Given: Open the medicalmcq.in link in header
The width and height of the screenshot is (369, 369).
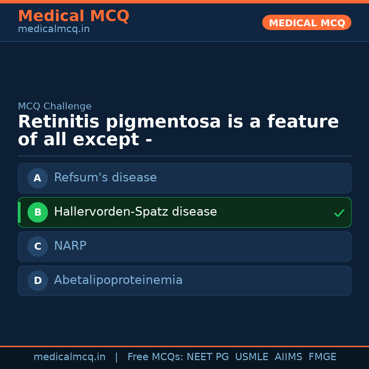Looking at the screenshot, I should click(x=54, y=29).
